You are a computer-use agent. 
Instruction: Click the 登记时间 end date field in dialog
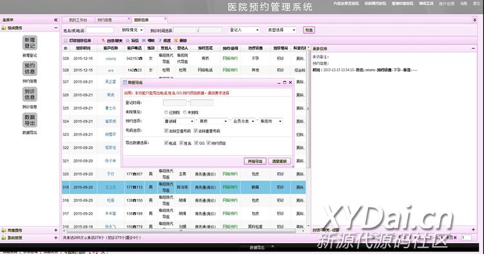coord(202,103)
